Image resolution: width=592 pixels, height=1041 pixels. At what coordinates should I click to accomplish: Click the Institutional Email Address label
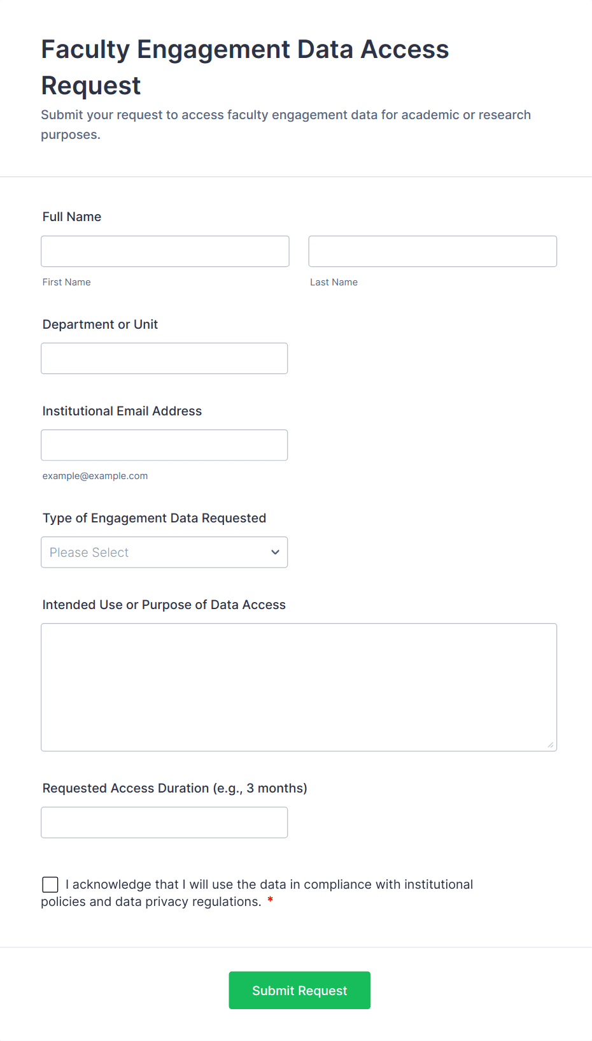122,411
